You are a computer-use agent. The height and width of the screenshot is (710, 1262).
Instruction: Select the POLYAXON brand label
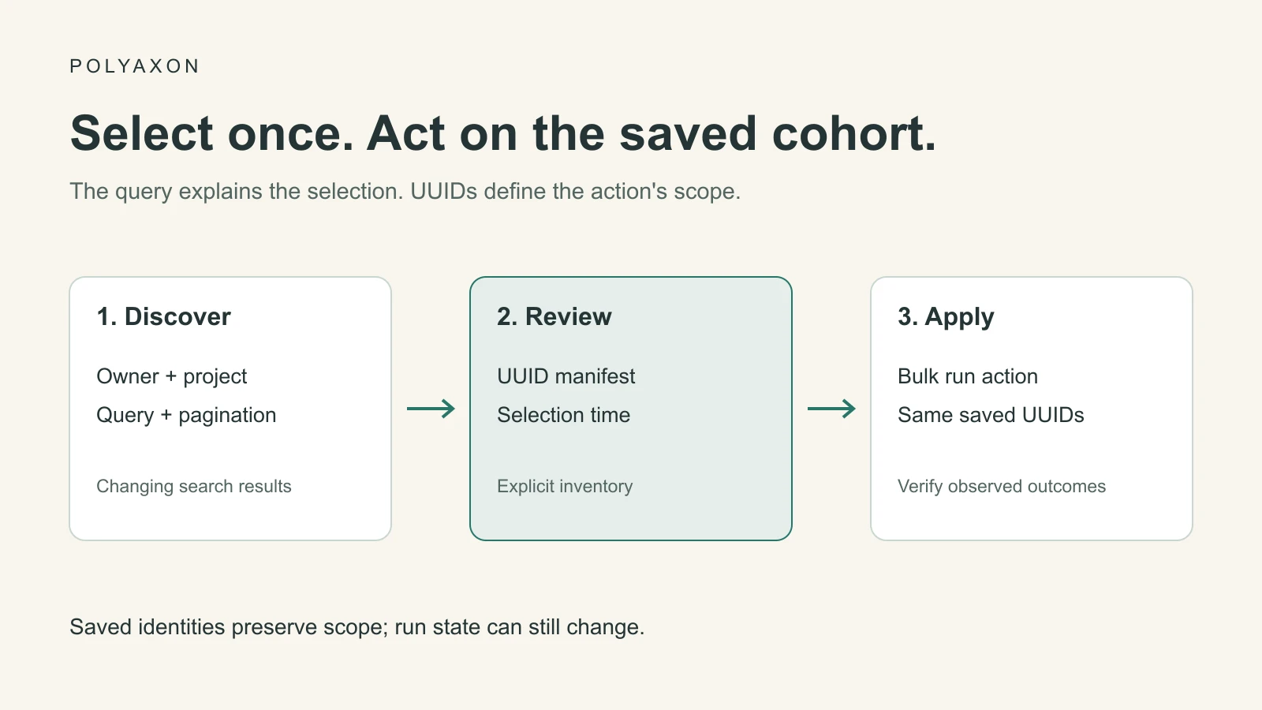tap(135, 66)
